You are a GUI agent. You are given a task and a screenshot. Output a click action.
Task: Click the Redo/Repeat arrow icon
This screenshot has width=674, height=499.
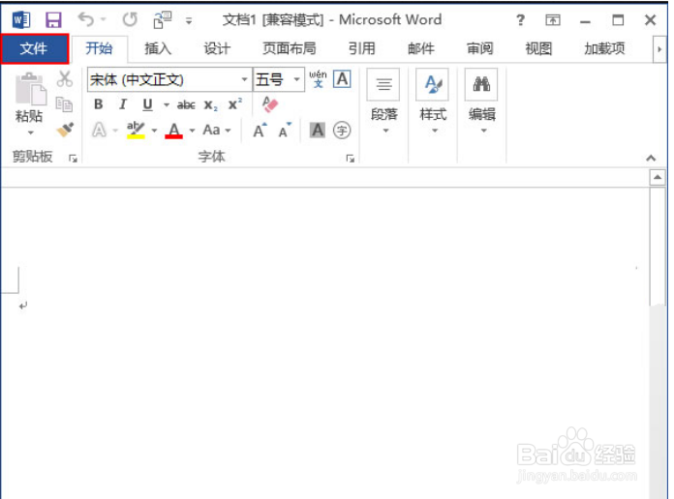(130, 19)
